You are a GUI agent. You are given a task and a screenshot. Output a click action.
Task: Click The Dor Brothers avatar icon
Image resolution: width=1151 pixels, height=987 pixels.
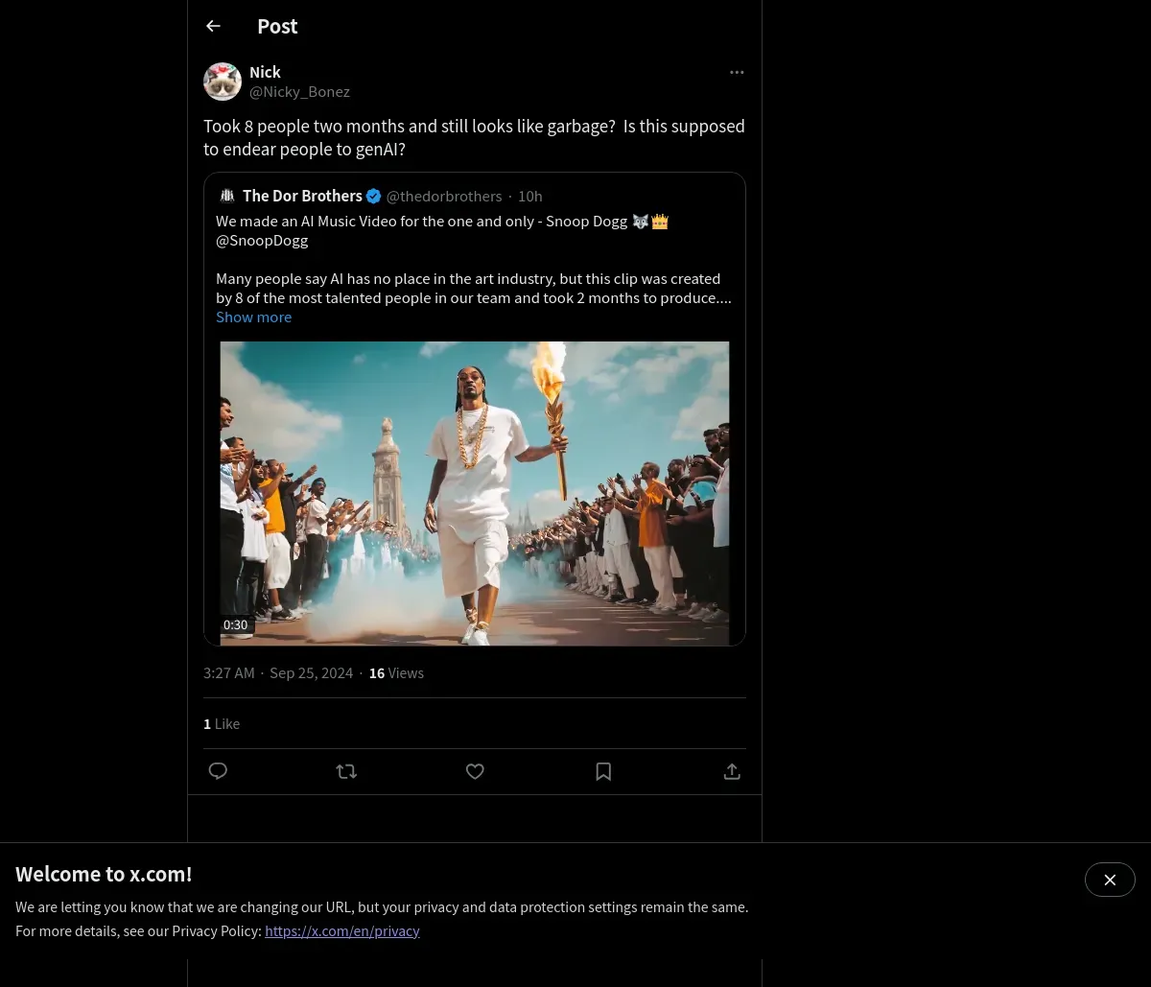(227, 196)
